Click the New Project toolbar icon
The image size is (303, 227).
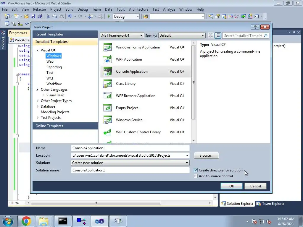[x=7, y=17]
